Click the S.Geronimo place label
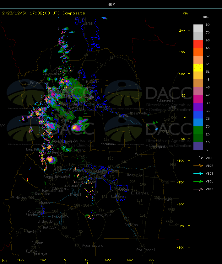This screenshot has height=264, width=222. [x=166, y=101]
